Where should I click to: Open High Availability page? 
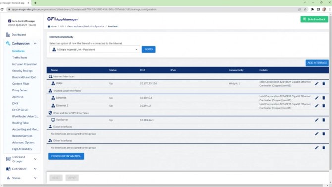coord(22,149)
